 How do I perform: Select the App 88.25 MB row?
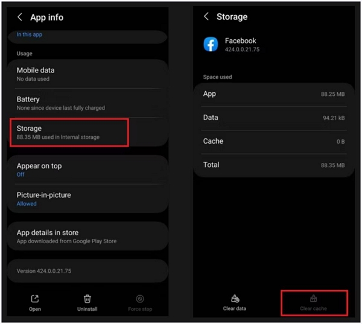click(274, 94)
